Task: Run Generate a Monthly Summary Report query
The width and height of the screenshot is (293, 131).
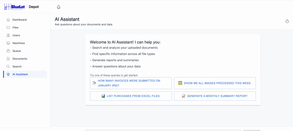Action: 215,96
